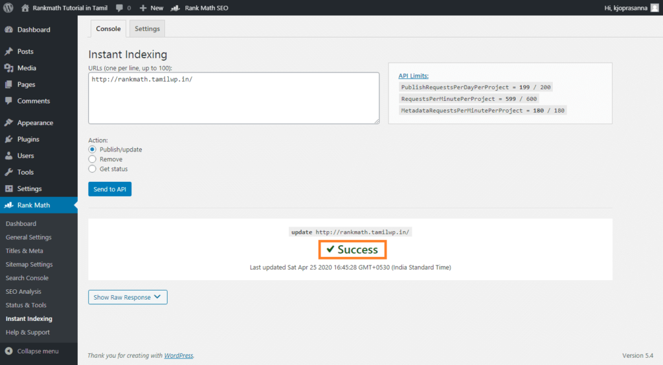Click the Posts pin icon
The image size is (663, 365).
click(8, 51)
